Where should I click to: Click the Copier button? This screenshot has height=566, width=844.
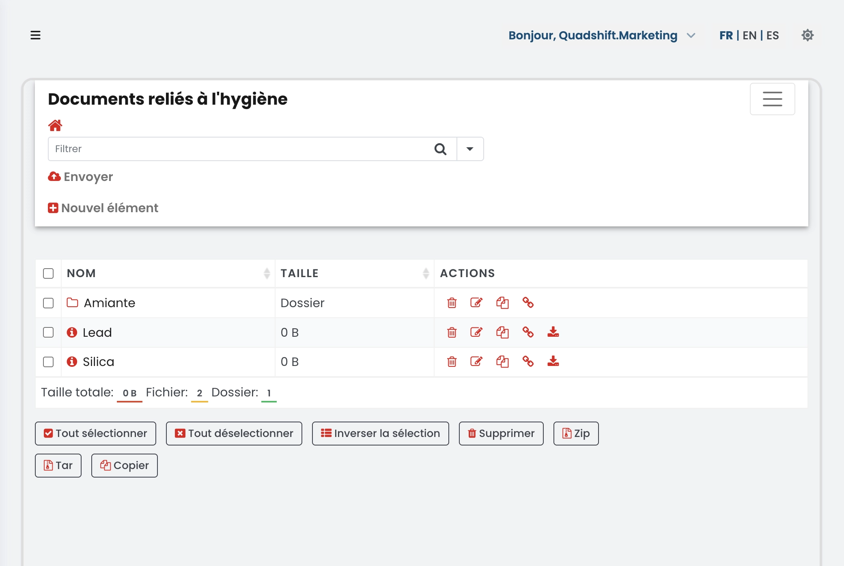(x=124, y=465)
